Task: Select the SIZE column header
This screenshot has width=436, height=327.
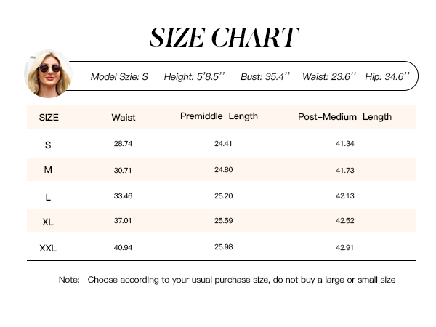Action: tap(49, 117)
